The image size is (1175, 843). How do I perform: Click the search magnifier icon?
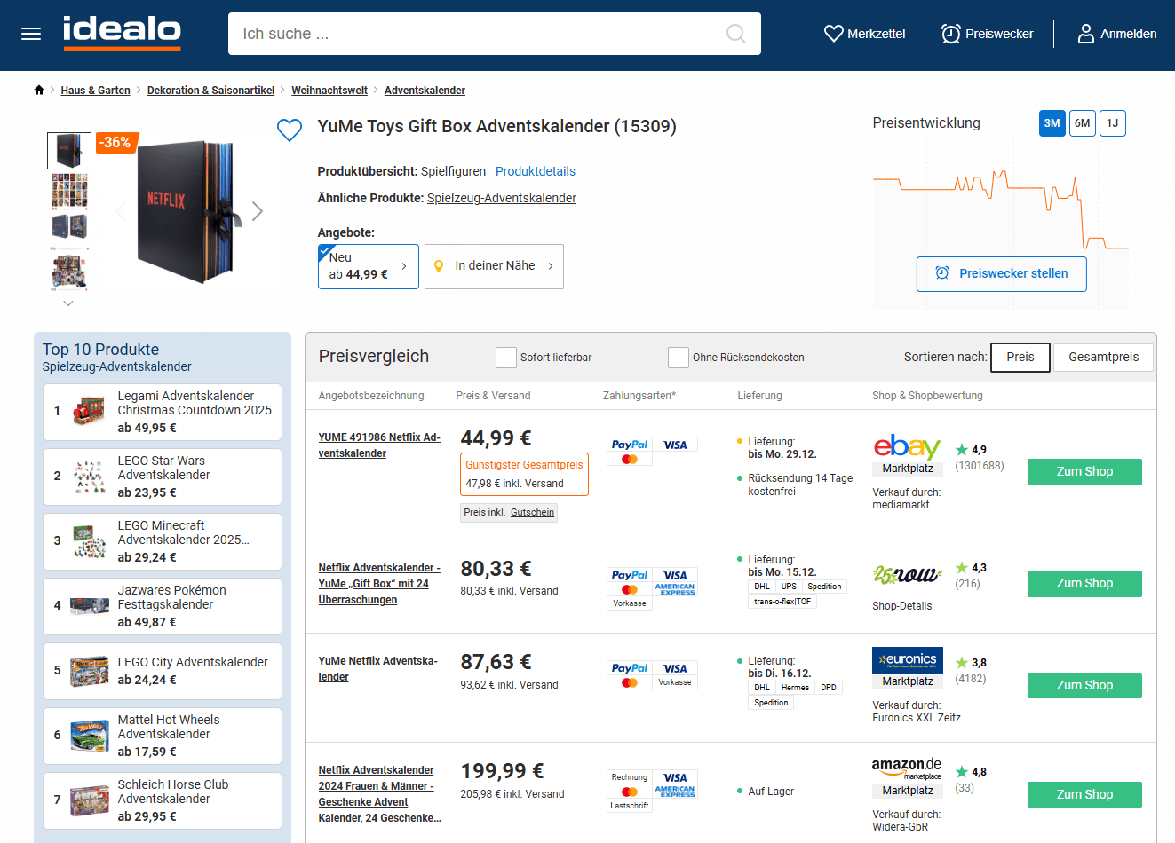[735, 34]
